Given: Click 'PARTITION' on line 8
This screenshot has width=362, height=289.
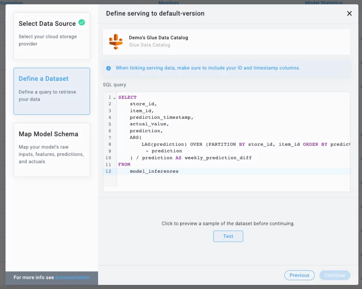Looking at the screenshot, I should (x=222, y=144).
